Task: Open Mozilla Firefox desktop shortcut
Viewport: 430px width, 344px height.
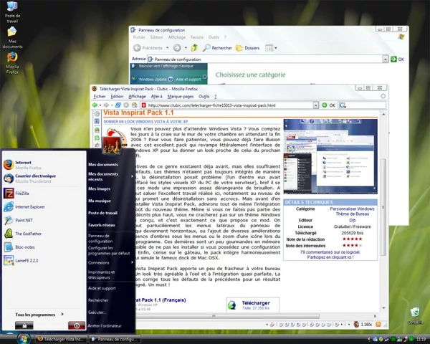Action: pyautogui.click(x=12, y=63)
